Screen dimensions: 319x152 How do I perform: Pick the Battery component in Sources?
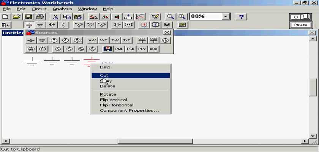pyautogui.click(x=42, y=41)
